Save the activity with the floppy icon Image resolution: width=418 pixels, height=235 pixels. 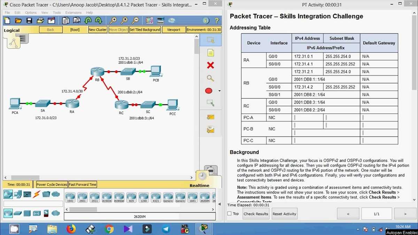(29, 21)
